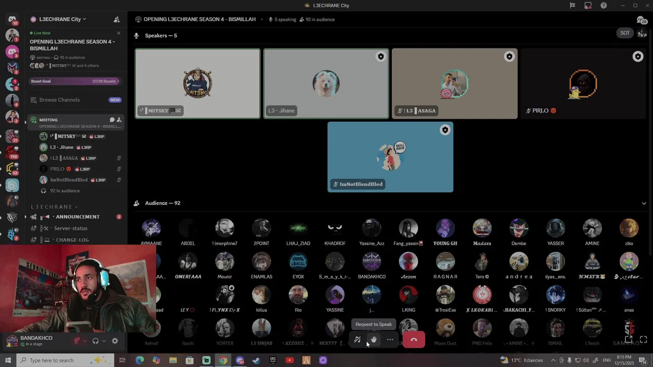Open Discord direct messages home icon
This screenshot has width=653, height=367.
[x=12, y=19]
